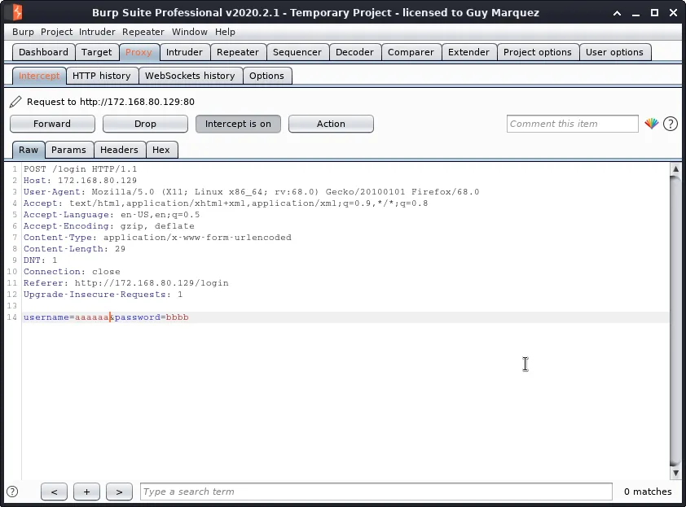
Task: Click the POST /login HTTP/1.1 line
Action: (80, 169)
